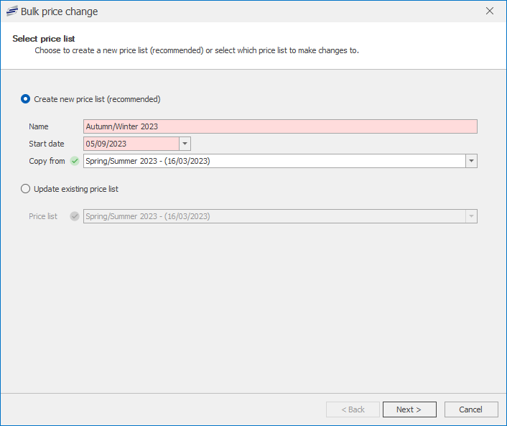Click the Name field containing Autumn/Winter 2023
Image resolution: width=507 pixels, height=426 pixels.
[280, 126]
